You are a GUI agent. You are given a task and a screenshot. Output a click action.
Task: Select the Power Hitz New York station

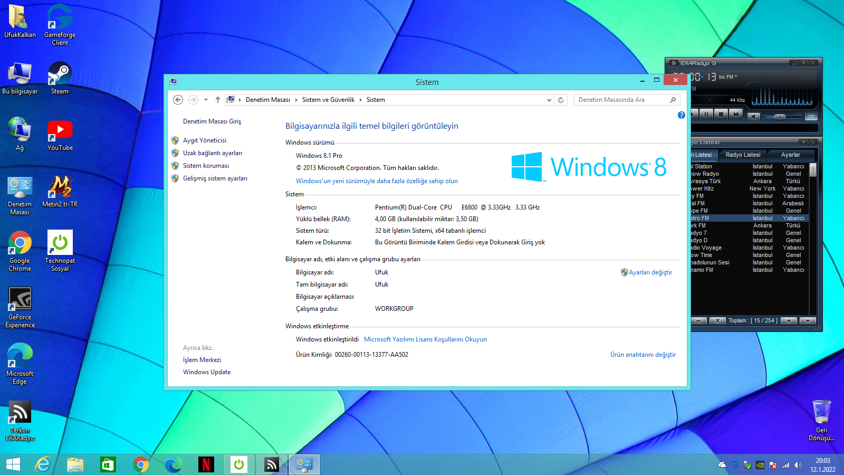point(749,188)
